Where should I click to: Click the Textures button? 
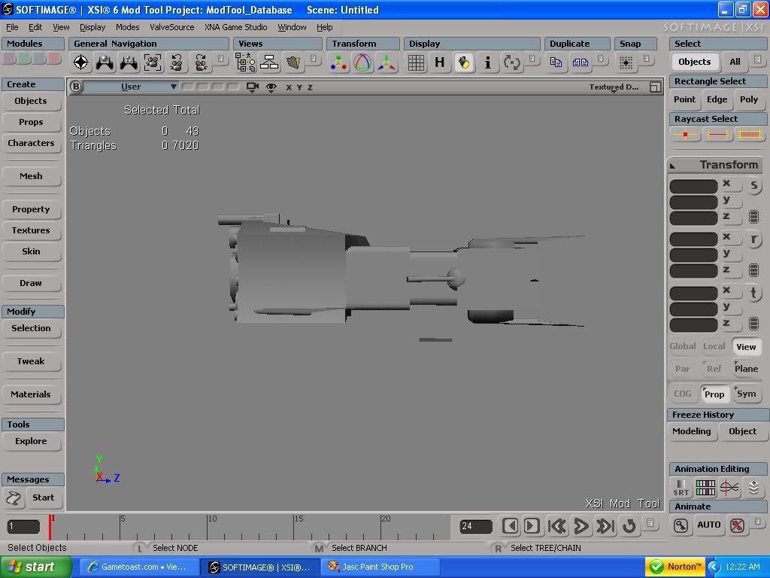coord(31,230)
